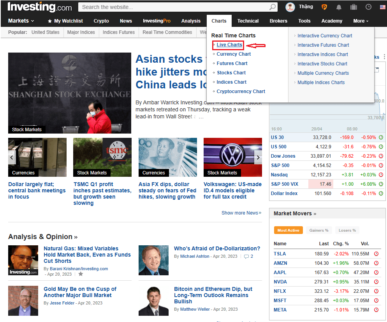
Task: Click the orange InvestingPro badge icon
Action: point(324,7)
